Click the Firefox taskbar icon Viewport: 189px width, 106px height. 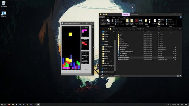point(9,105)
